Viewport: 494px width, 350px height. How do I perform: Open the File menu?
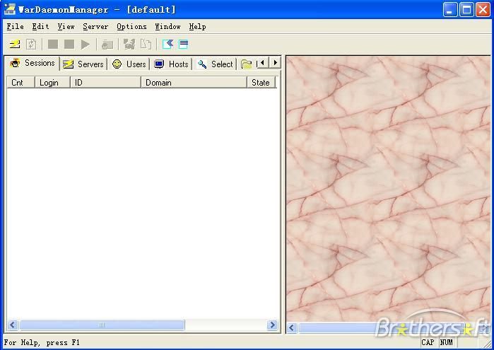pos(15,26)
